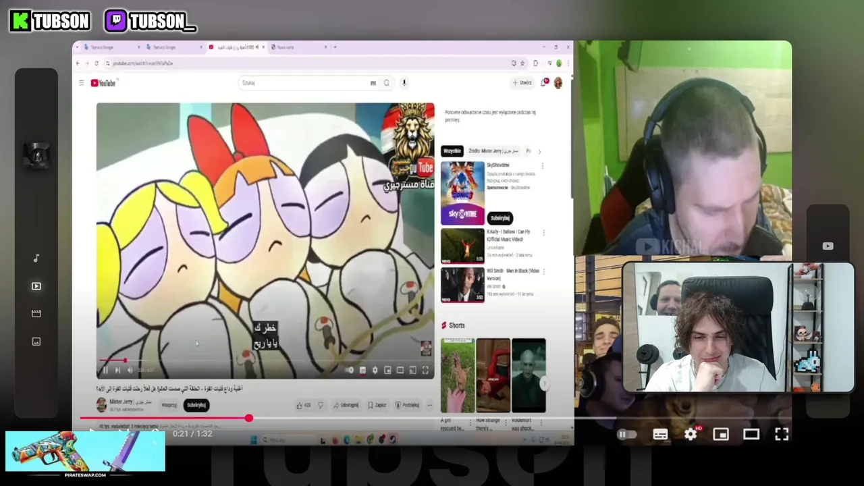This screenshot has height=486, width=864.
Task: Pause the Powerpuff video in the embedded player
Action: 105,370
